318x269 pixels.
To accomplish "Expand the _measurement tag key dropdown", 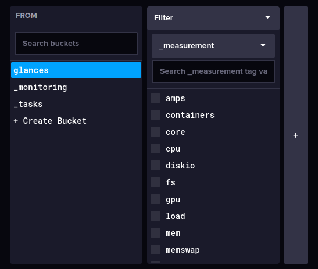I will [213, 46].
